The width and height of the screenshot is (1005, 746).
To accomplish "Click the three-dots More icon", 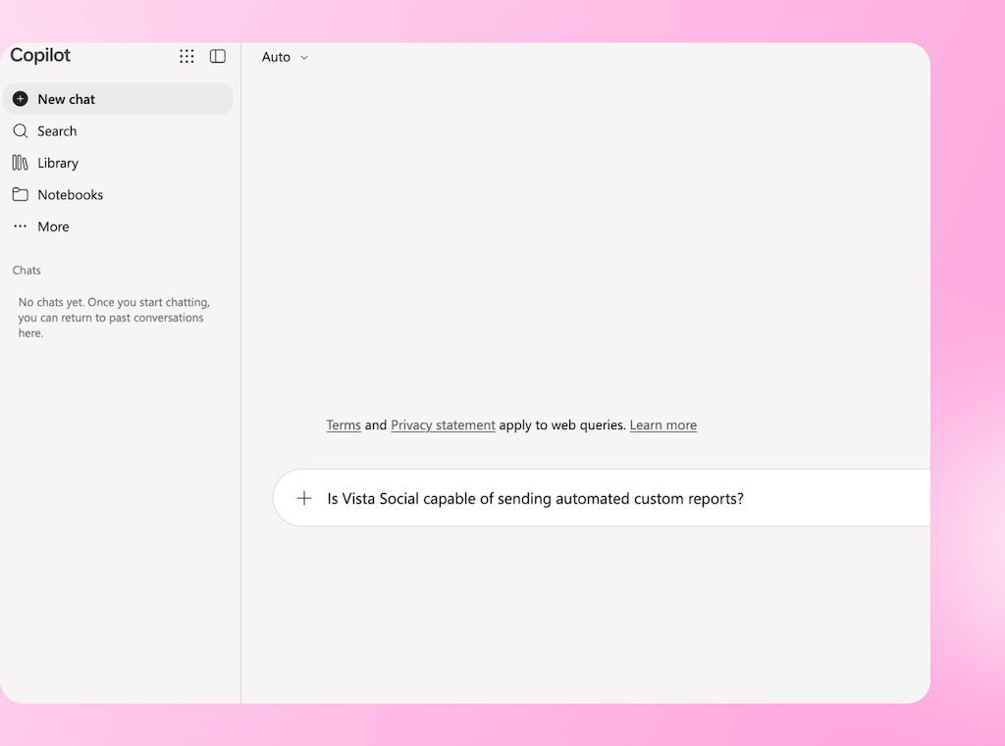I will click(x=21, y=226).
